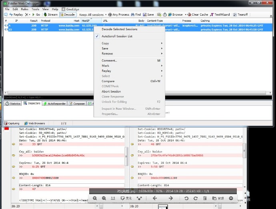
Task: Click the session list horizontal scrollbar
Action: point(136,92)
